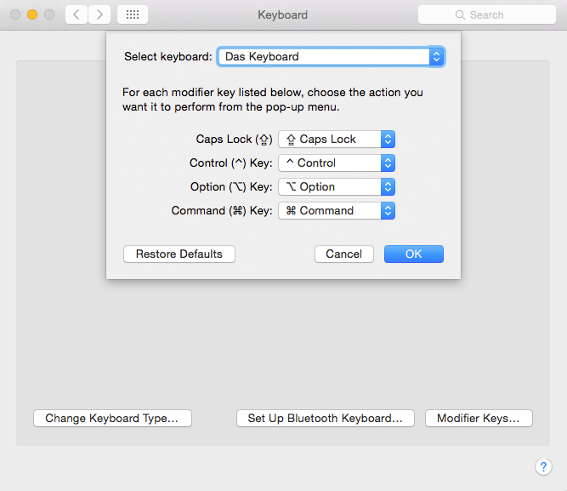Click Change Keyboard Type button
567x491 pixels.
(x=112, y=418)
